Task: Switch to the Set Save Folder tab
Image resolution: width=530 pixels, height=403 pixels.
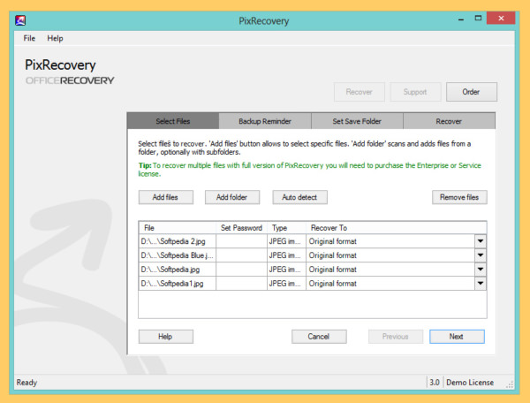Action: tap(356, 121)
